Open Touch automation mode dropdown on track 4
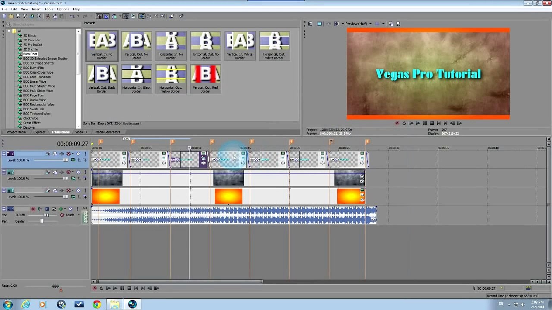This screenshot has height=310, width=552. (x=78, y=215)
